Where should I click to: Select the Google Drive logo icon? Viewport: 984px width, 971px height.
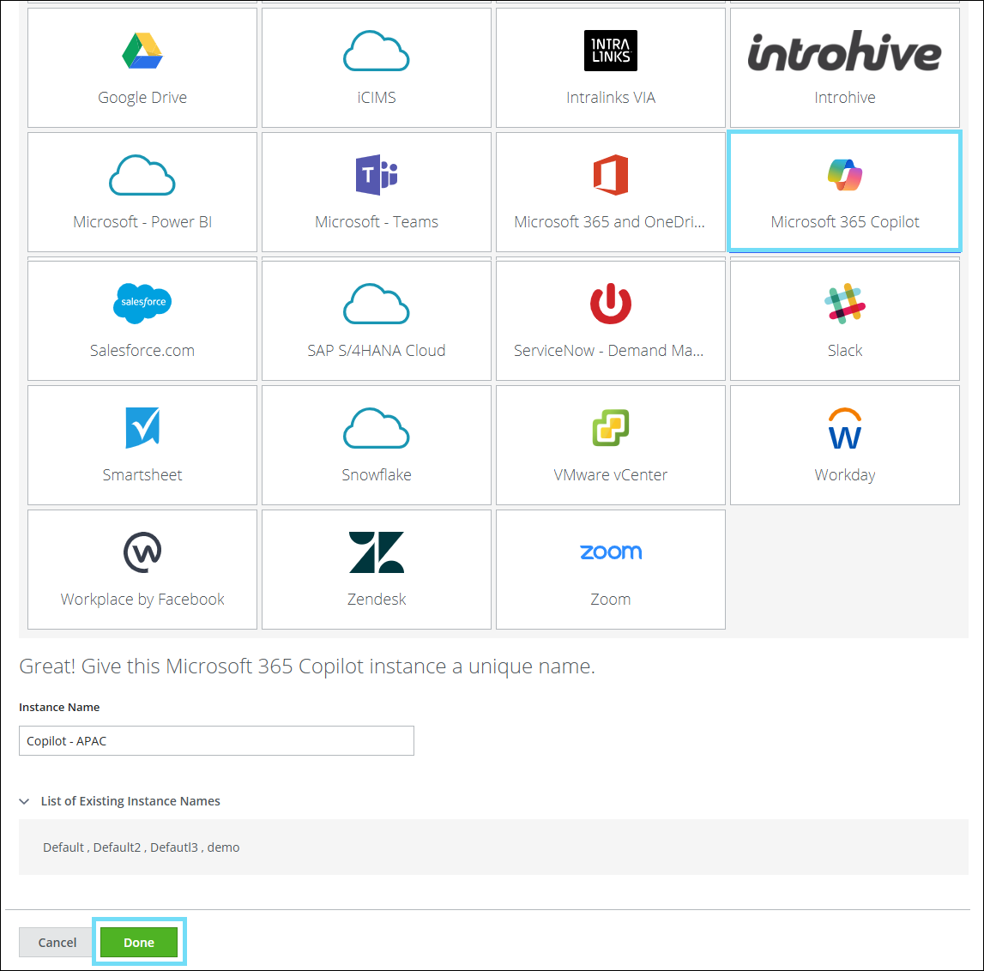[142, 51]
